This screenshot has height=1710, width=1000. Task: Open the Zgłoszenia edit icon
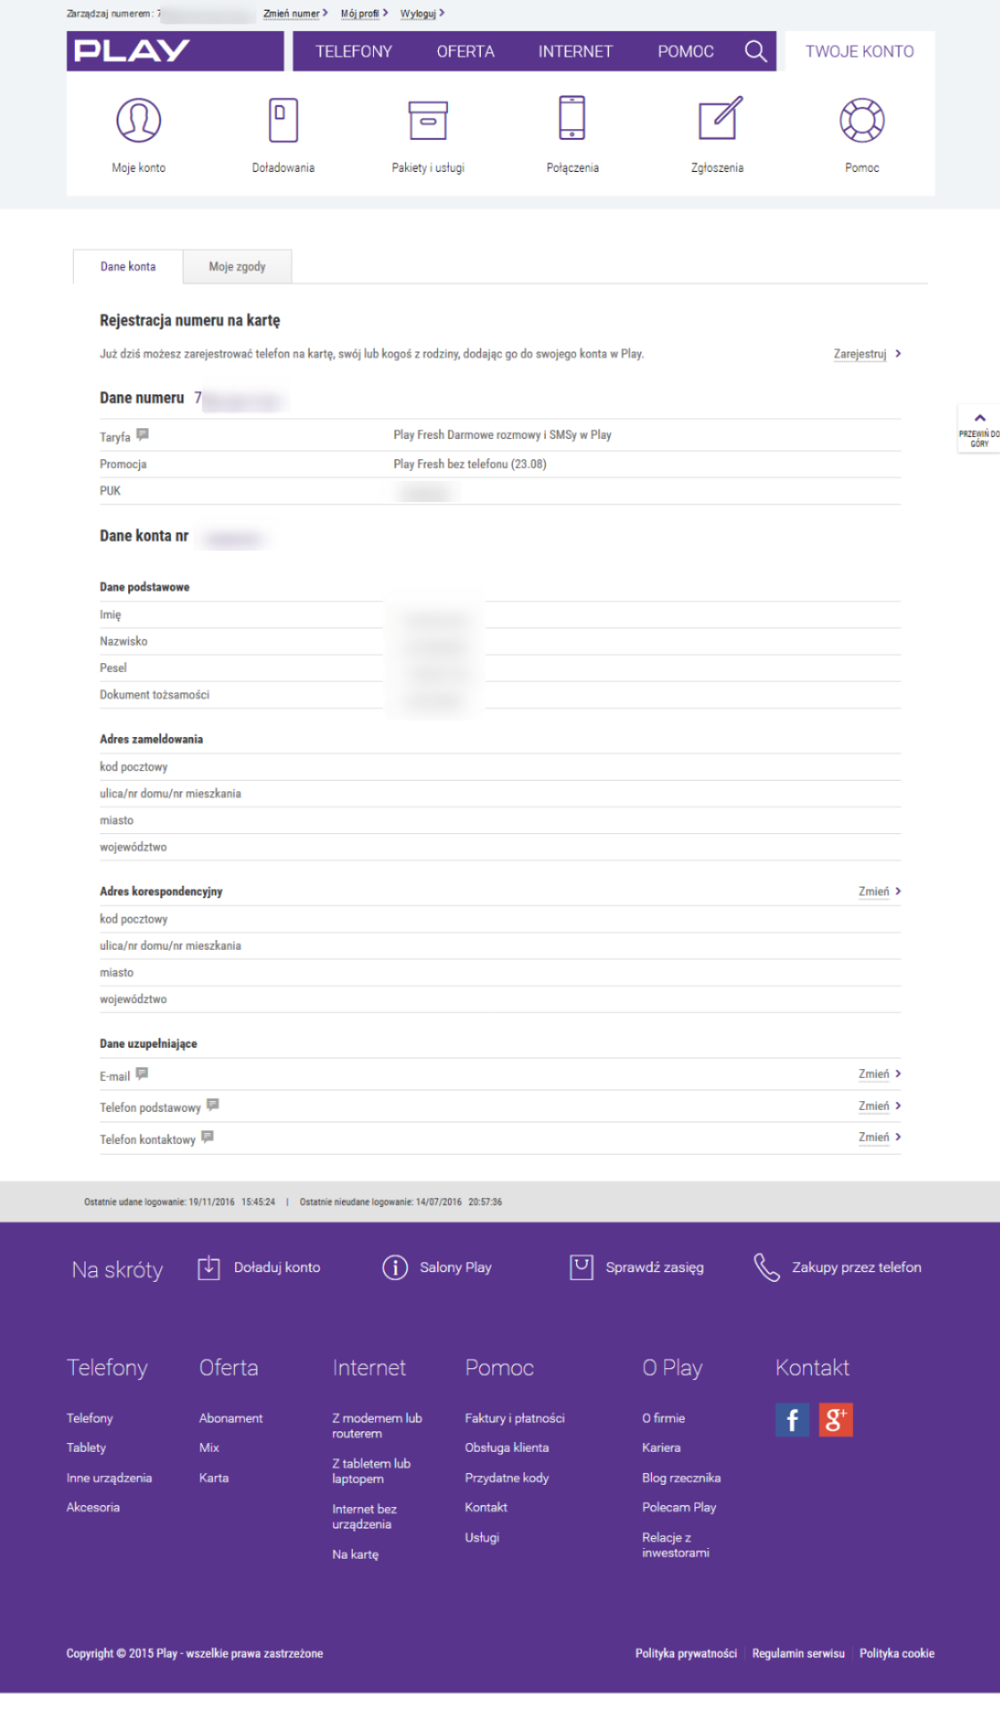(719, 120)
